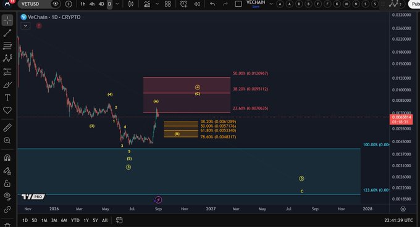Select the ruler measure tool
Viewport: 420px width, 227px height.
[x=7, y=128]
